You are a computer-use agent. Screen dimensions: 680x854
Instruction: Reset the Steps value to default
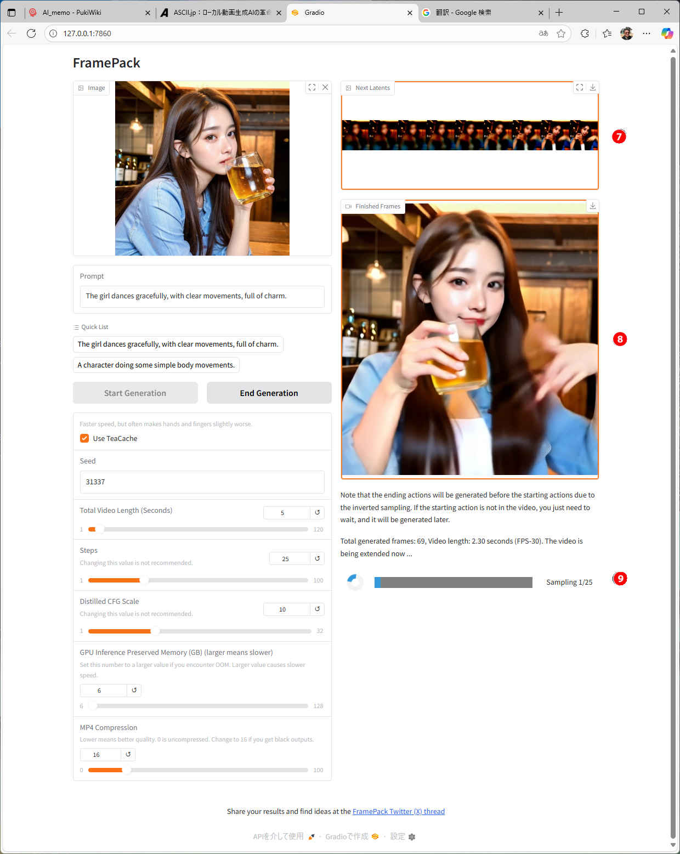[x=317, y=558]
